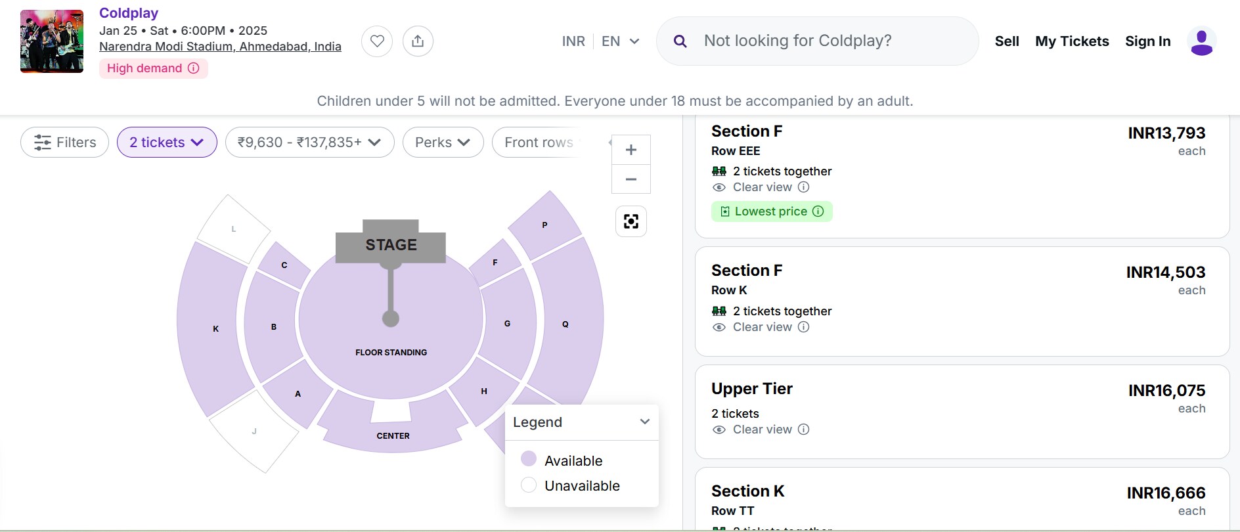The height and width of the screenshot is (532, 1240).
Task: Open Narendra Modi Stadium venue link
Action: tap(220, 47)
